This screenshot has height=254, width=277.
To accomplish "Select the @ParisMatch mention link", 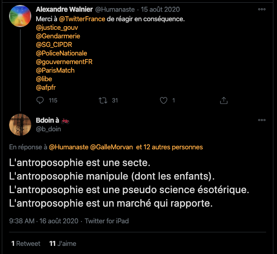I will point(55,70).
